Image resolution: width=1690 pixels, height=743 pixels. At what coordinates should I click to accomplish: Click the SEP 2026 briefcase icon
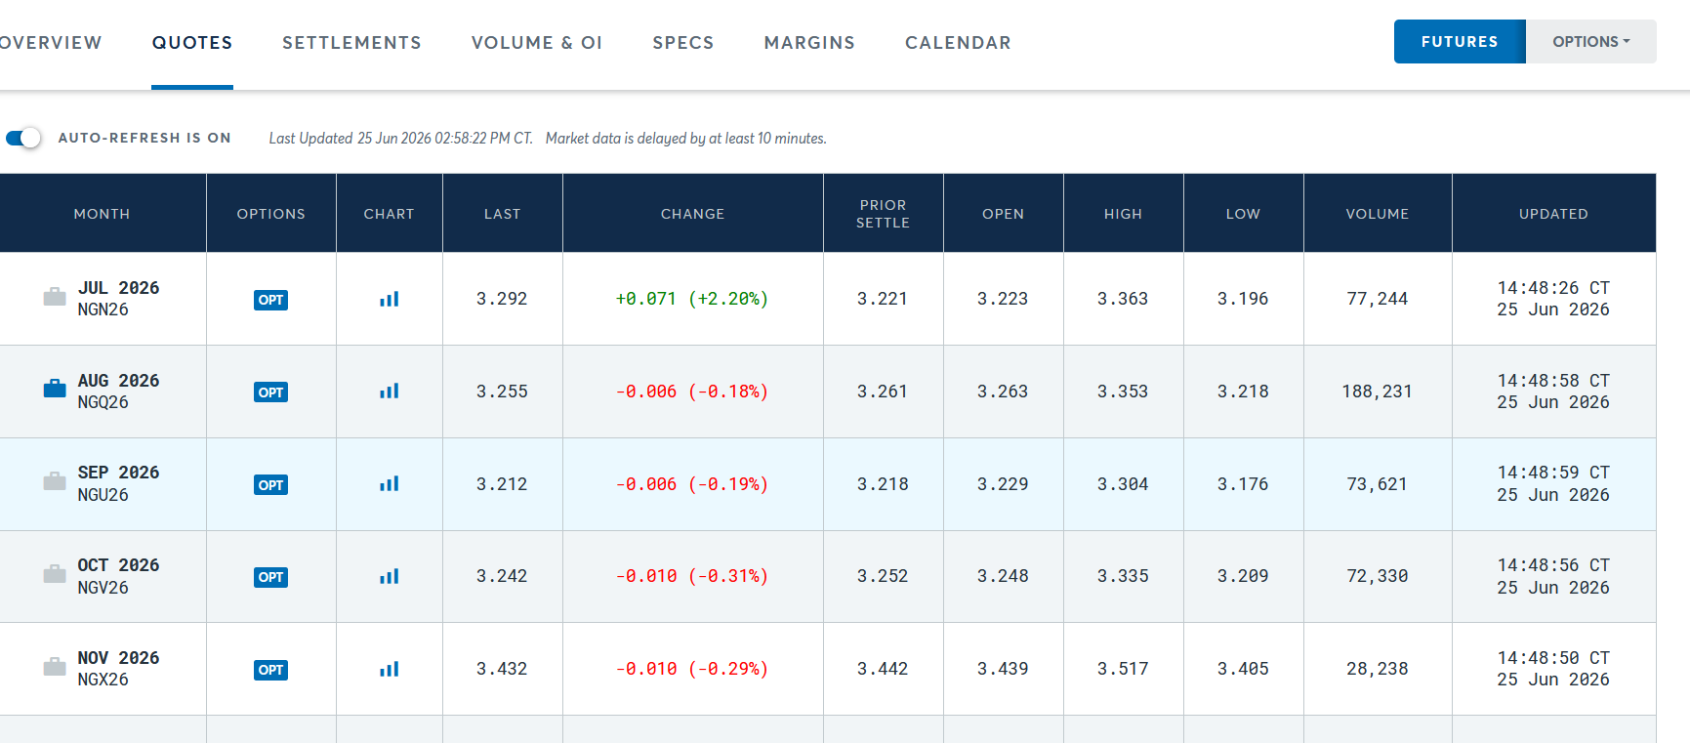coord(55,481)
